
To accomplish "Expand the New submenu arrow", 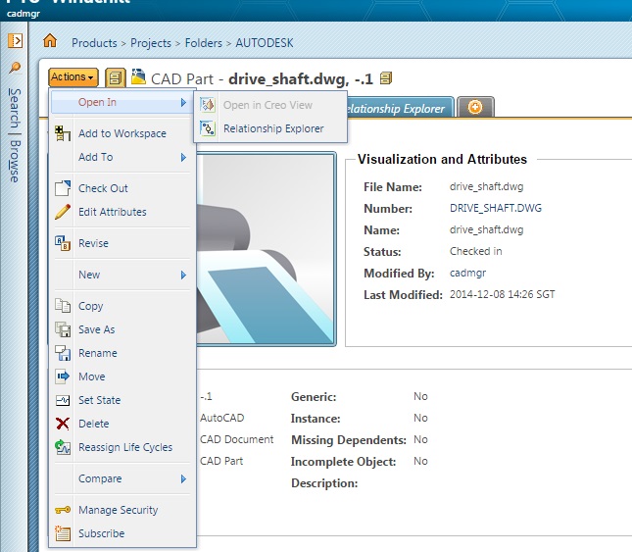I will tap(184, 275).
